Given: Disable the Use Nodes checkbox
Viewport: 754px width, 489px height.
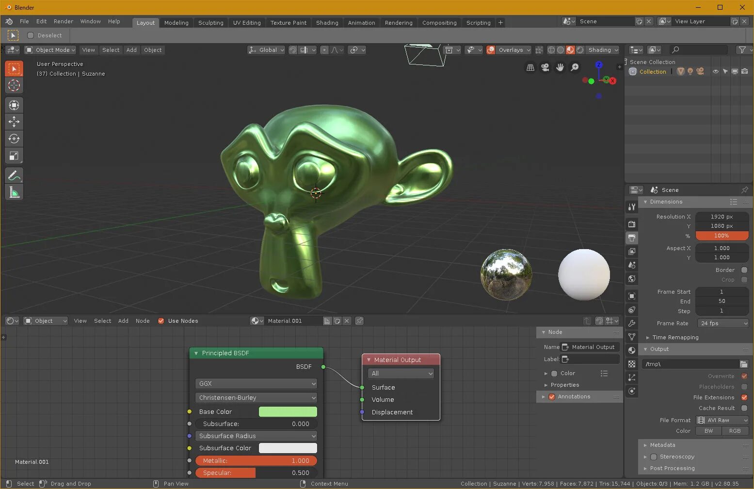Looking at the screenshot, I should click(x=161, y=321).
